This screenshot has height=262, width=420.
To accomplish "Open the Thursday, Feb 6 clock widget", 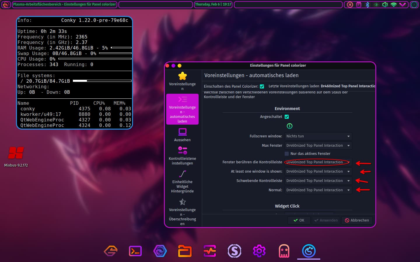I will (x=213, y=4).
